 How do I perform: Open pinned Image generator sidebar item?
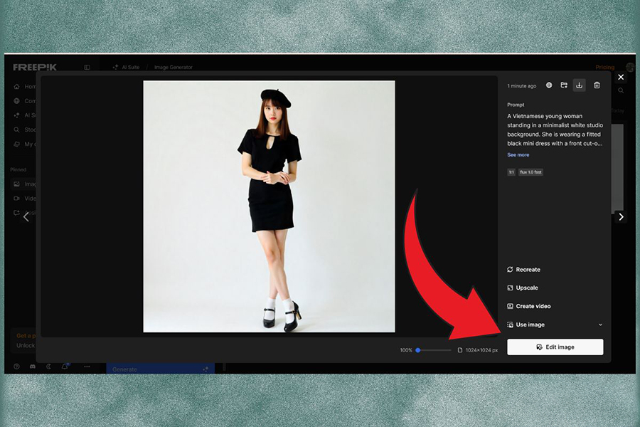click(x=23, y=184)
